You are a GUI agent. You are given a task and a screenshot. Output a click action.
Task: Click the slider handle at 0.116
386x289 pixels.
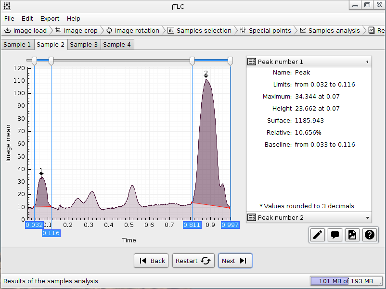51,61
